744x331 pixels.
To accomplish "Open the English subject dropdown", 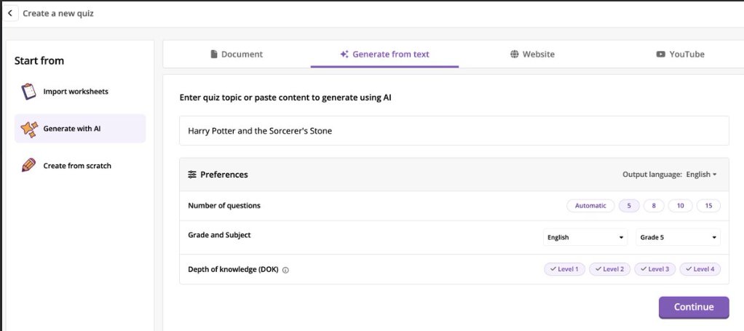I will (585, 237).
